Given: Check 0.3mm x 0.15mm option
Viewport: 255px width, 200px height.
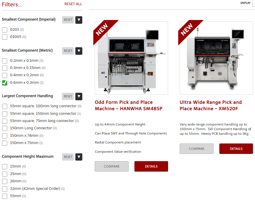Looking at the screenshot, I should click(5, 68).
